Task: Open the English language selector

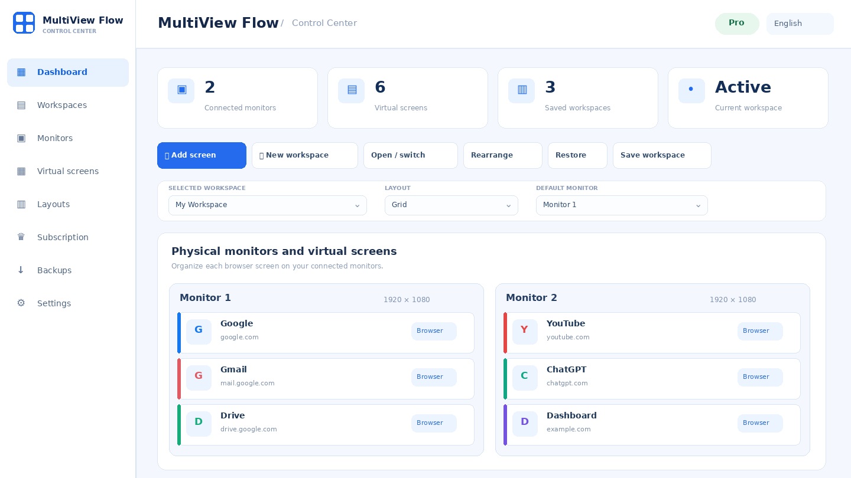Action: tap(800, 24)
